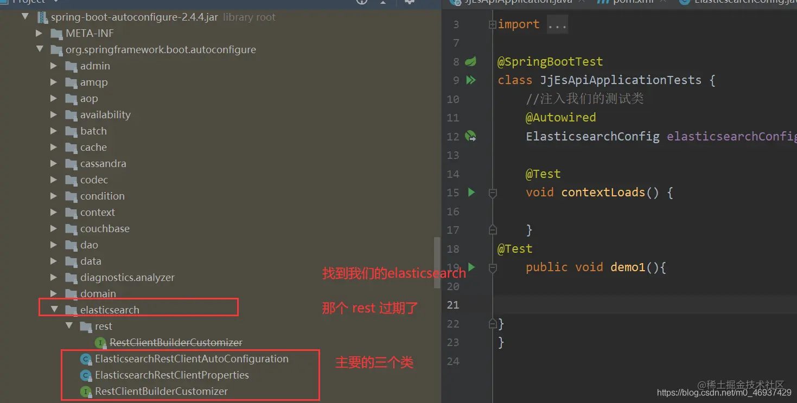
Task: Click interface icon of non-deprecated RestClientBuilderCustomizer
Action: tap(86, 392)
